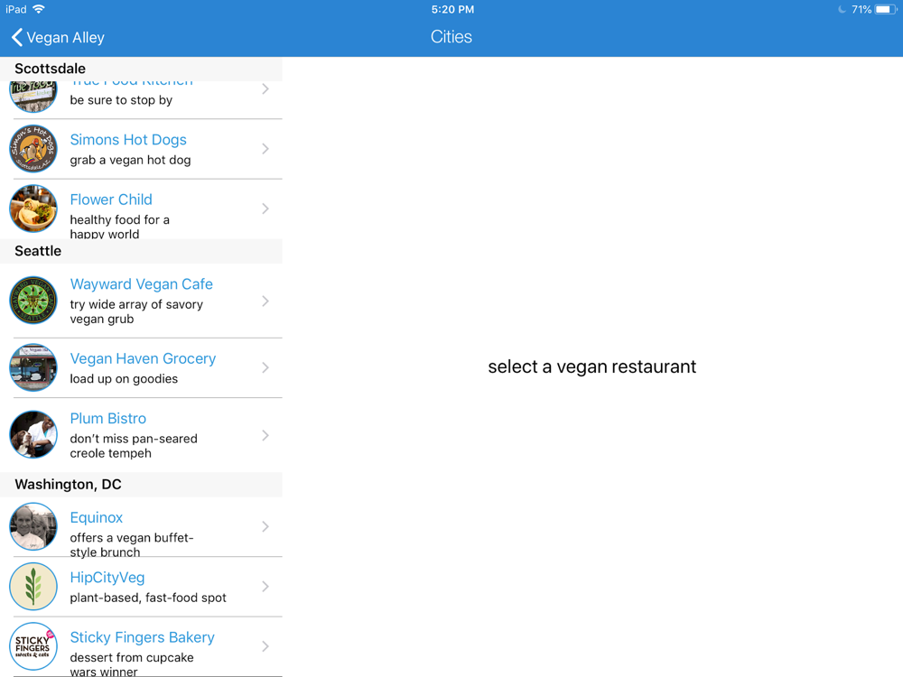Select 'don't miss pan-seared' description text
Viewport: 903px width, 677px height.
point(134,439)
